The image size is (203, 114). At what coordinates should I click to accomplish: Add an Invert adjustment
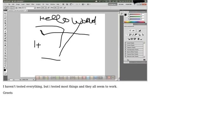(x=129, y=39)
